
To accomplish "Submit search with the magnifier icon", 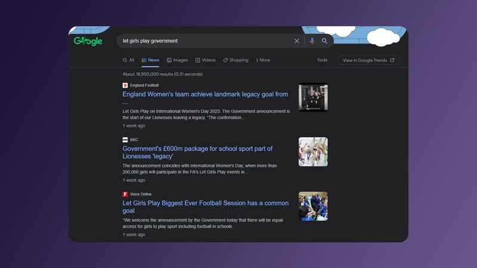I will [x=324, y=40].
